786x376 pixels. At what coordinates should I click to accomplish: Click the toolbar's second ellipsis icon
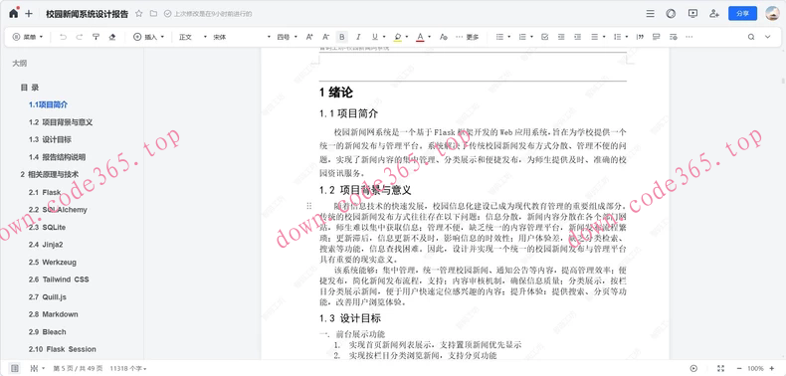[x=688, y=37]
